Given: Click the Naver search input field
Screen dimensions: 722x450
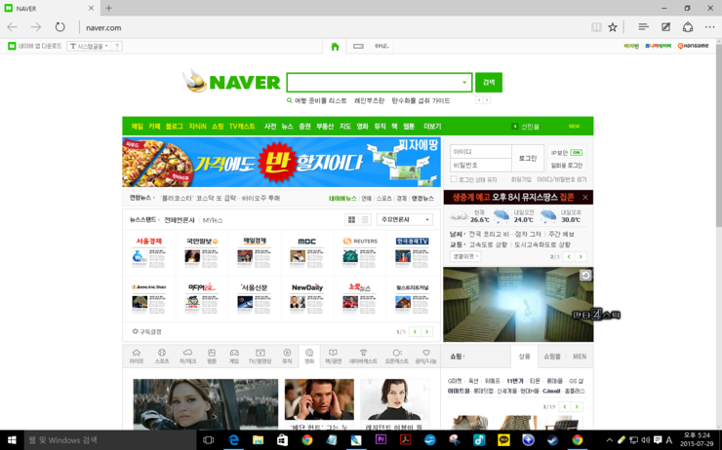Looking at the screenshot, I should [x=379, y=82].
